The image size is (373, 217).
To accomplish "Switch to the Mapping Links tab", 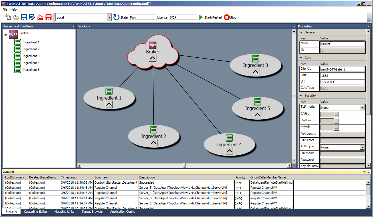I will click(64, 212).
